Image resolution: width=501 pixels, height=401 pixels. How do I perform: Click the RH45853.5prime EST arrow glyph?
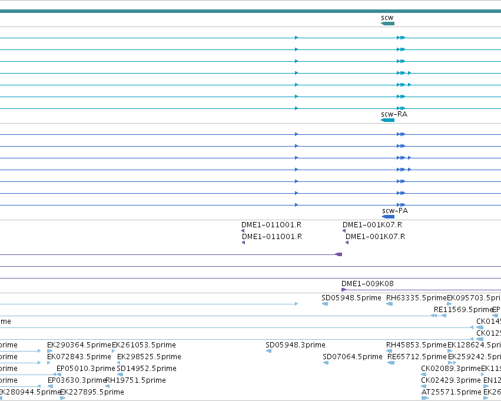390,351
